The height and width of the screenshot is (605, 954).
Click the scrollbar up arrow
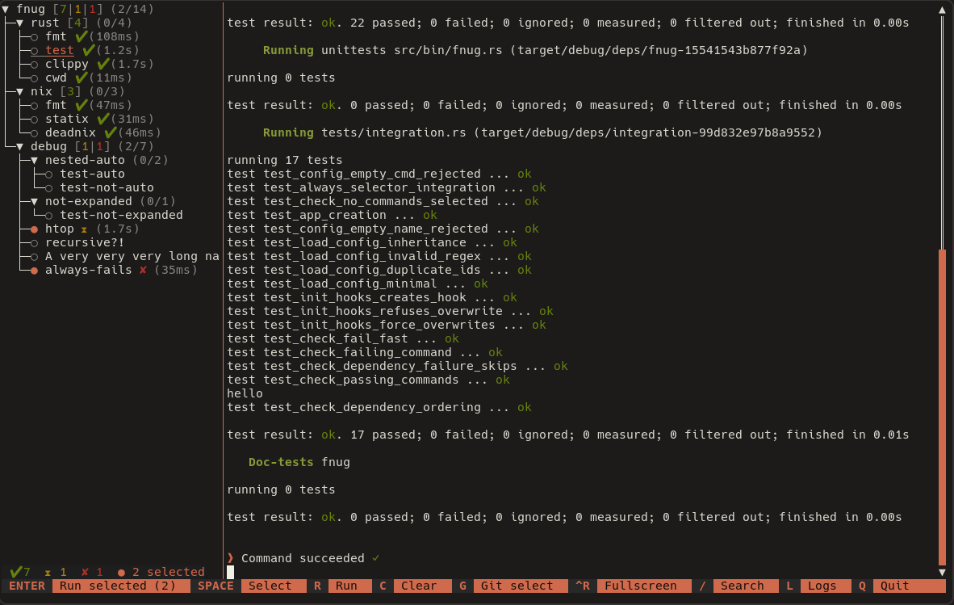(943, 10)
